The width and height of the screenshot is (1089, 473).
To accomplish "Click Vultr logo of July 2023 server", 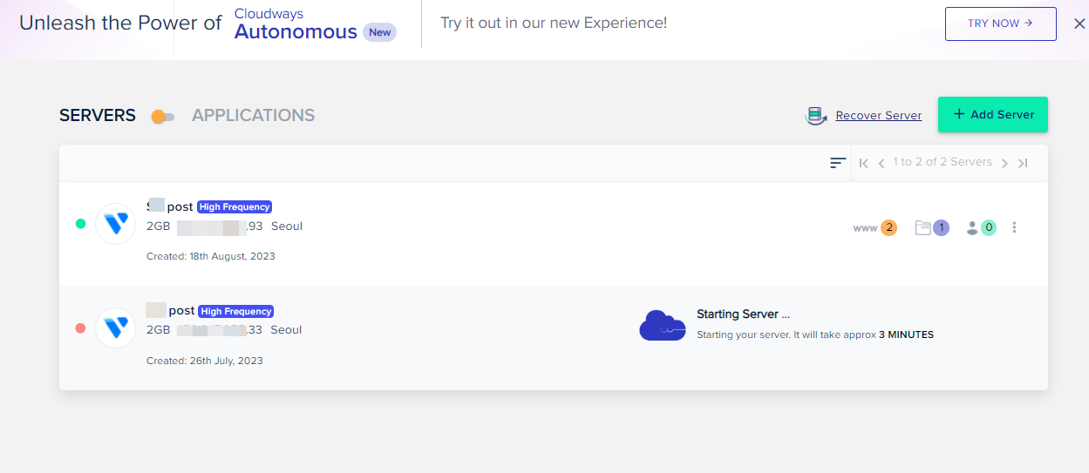I will click(x=115, y=328).
